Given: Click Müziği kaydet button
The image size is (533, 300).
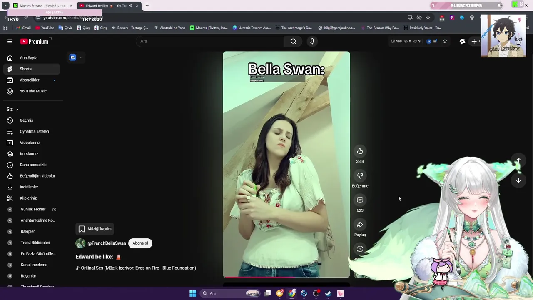Looking at the screenshot, I should click(95, 229).
